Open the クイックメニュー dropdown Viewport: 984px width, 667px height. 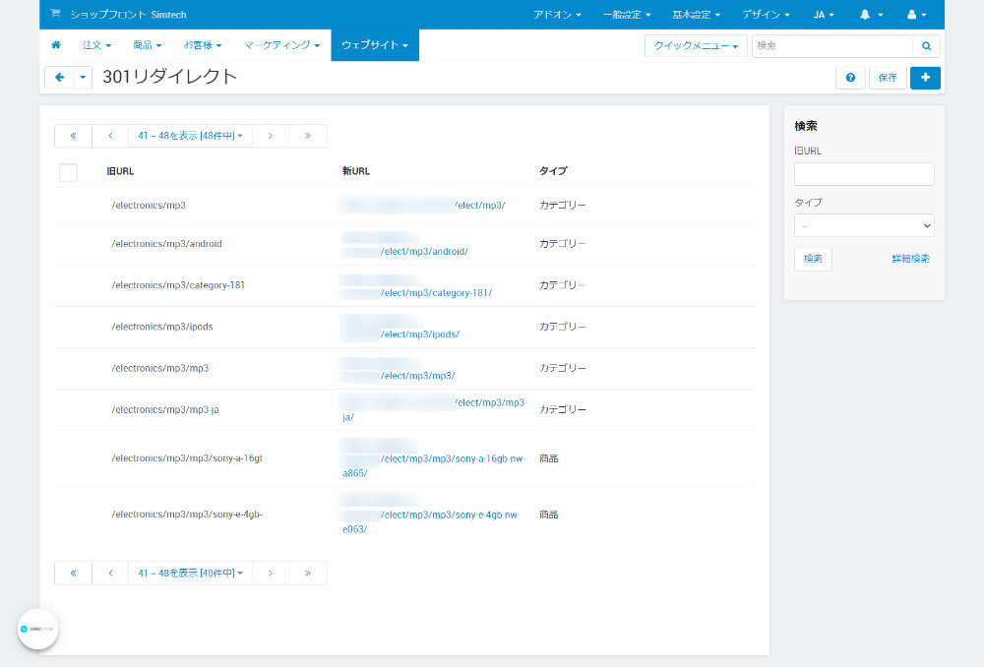coord(696,46)
